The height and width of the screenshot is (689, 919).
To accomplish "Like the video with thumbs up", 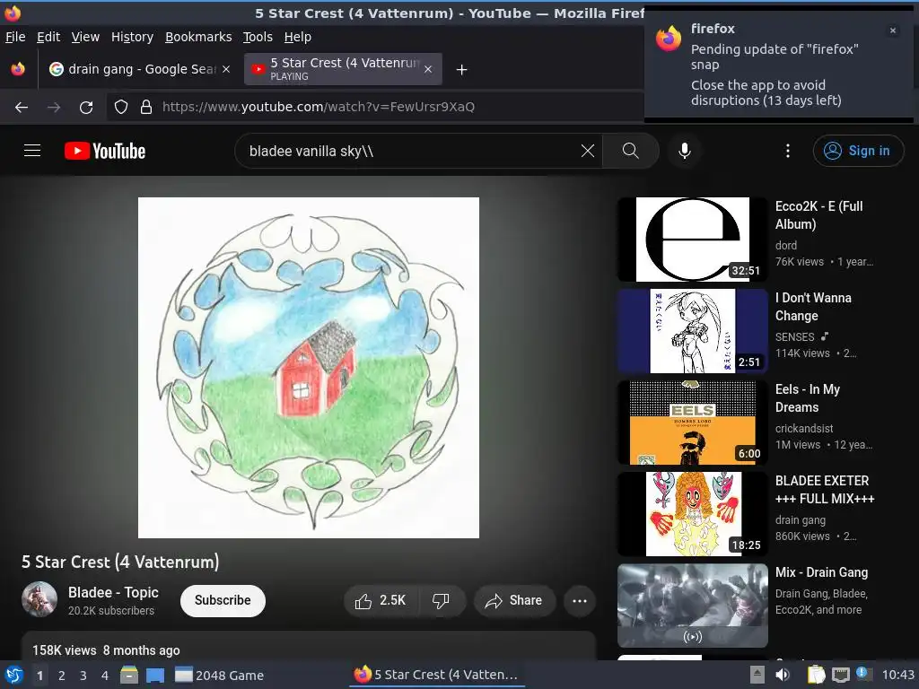I will 381,600.
